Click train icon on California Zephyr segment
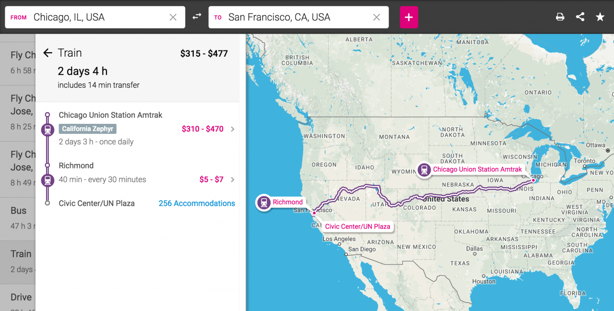 pos(47,130)
